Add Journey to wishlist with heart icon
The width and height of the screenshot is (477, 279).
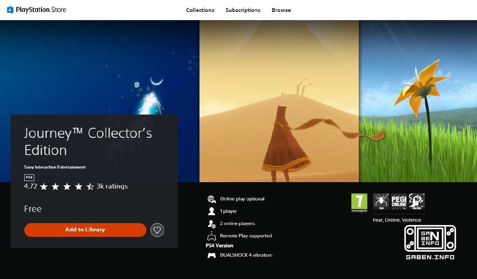point(157,230)
